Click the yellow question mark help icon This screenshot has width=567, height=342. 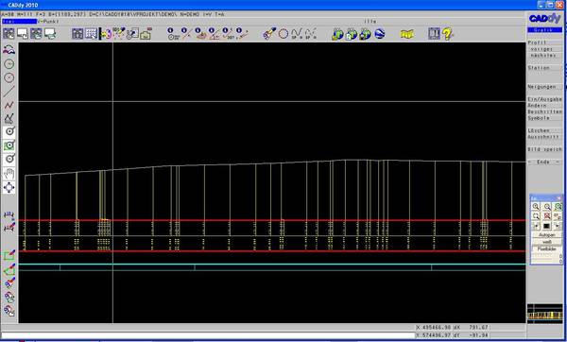coord(447,34)
